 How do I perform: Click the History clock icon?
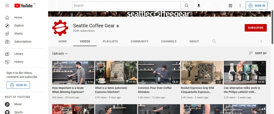tap(7, 62)
